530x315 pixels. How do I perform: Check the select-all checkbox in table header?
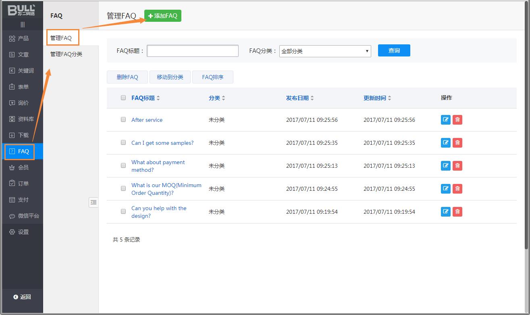(x=123, y=98)
